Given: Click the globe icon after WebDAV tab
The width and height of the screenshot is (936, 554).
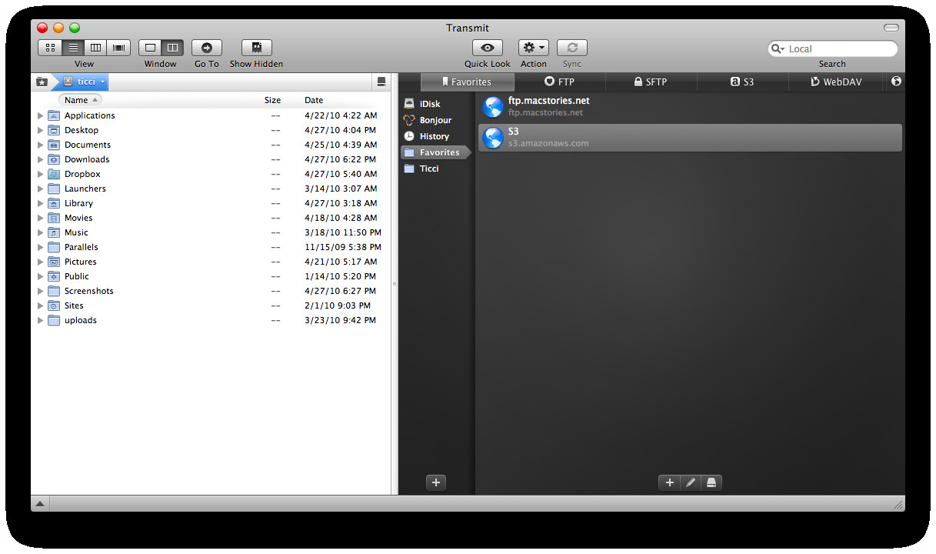Looking at the screenshot, I should pyautogui.click(x=896, y=82).
